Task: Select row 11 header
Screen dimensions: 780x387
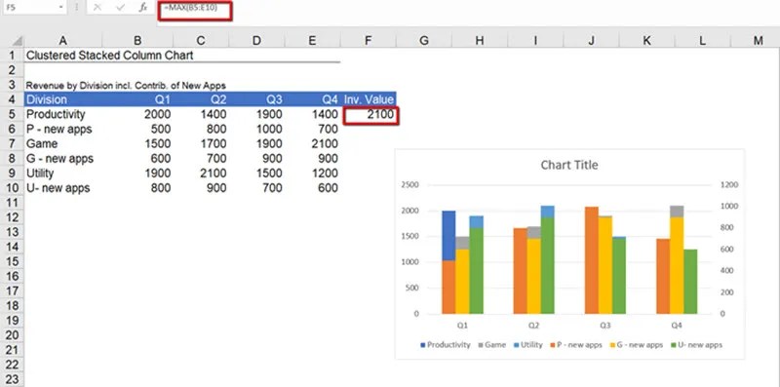Action: (x=12, y=203)
